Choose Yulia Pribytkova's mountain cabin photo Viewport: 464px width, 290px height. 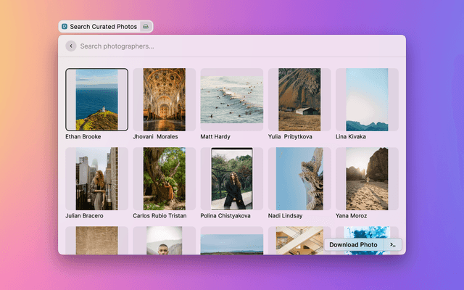299,99
